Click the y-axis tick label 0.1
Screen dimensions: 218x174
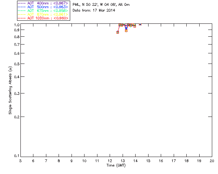coord(17,156)
